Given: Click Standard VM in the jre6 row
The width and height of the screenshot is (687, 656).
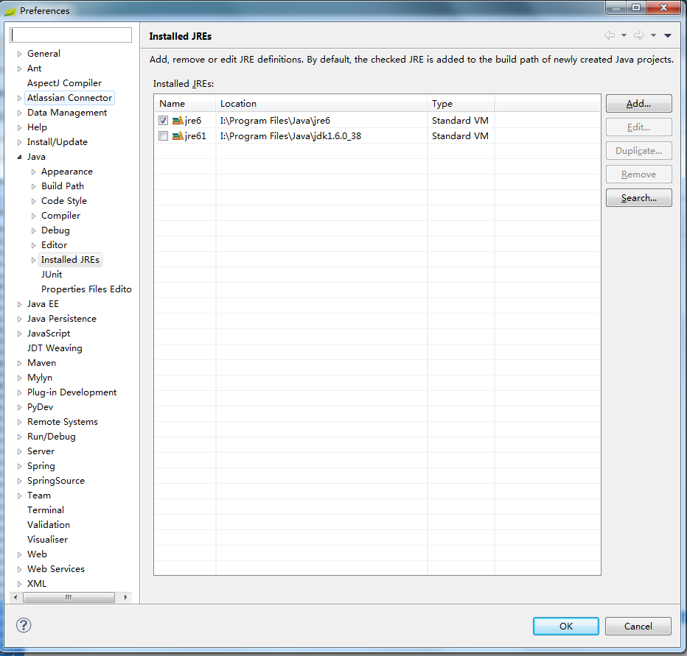Looking at the screenshot, I should pyautogui.click(x=460, y=121).
